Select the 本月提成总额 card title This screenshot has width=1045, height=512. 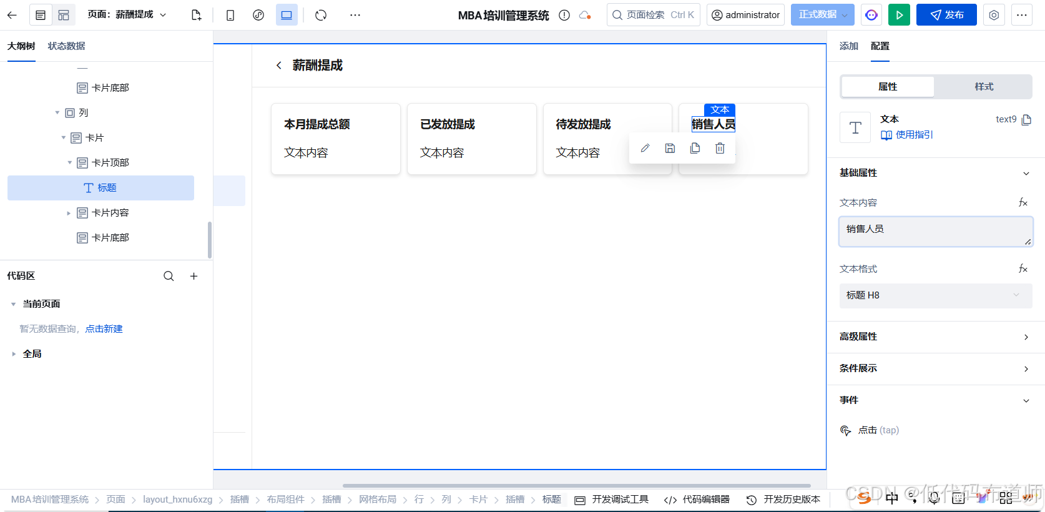tap(317, 124)
